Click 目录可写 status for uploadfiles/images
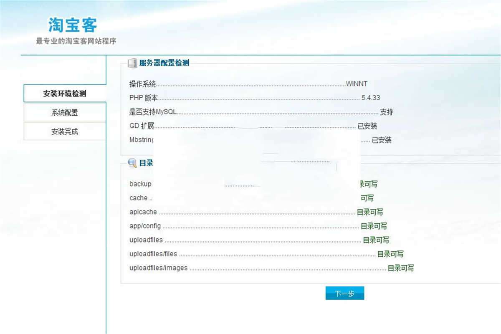 pyautogui.click(x=401, y=268)
